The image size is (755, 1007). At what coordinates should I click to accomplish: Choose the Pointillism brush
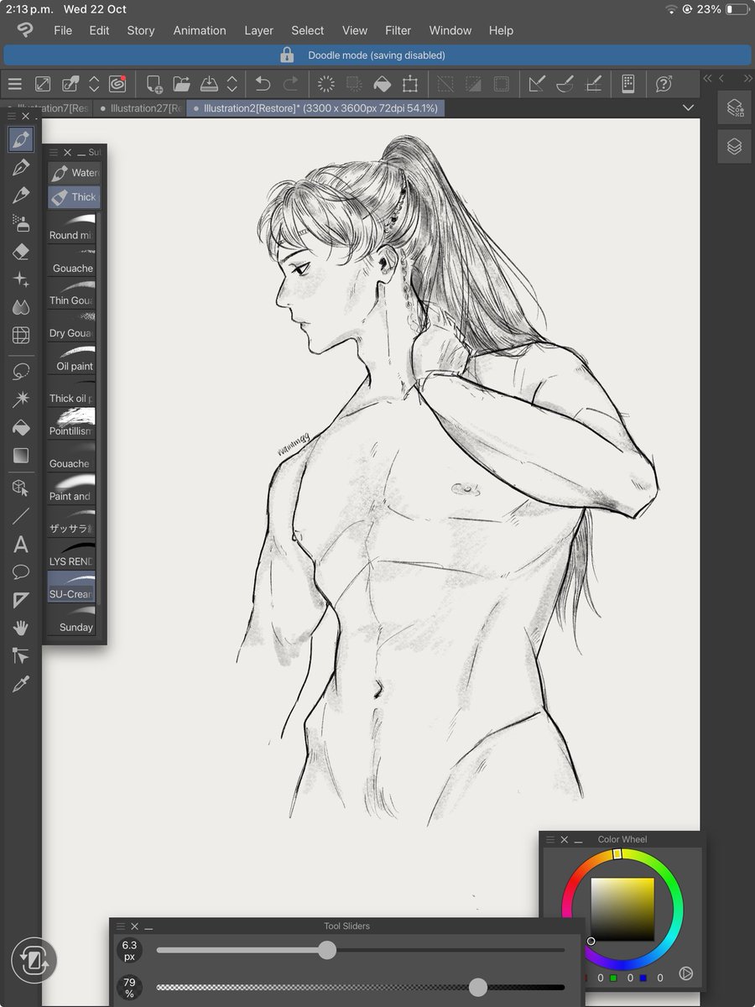click(x=72, y=423)
